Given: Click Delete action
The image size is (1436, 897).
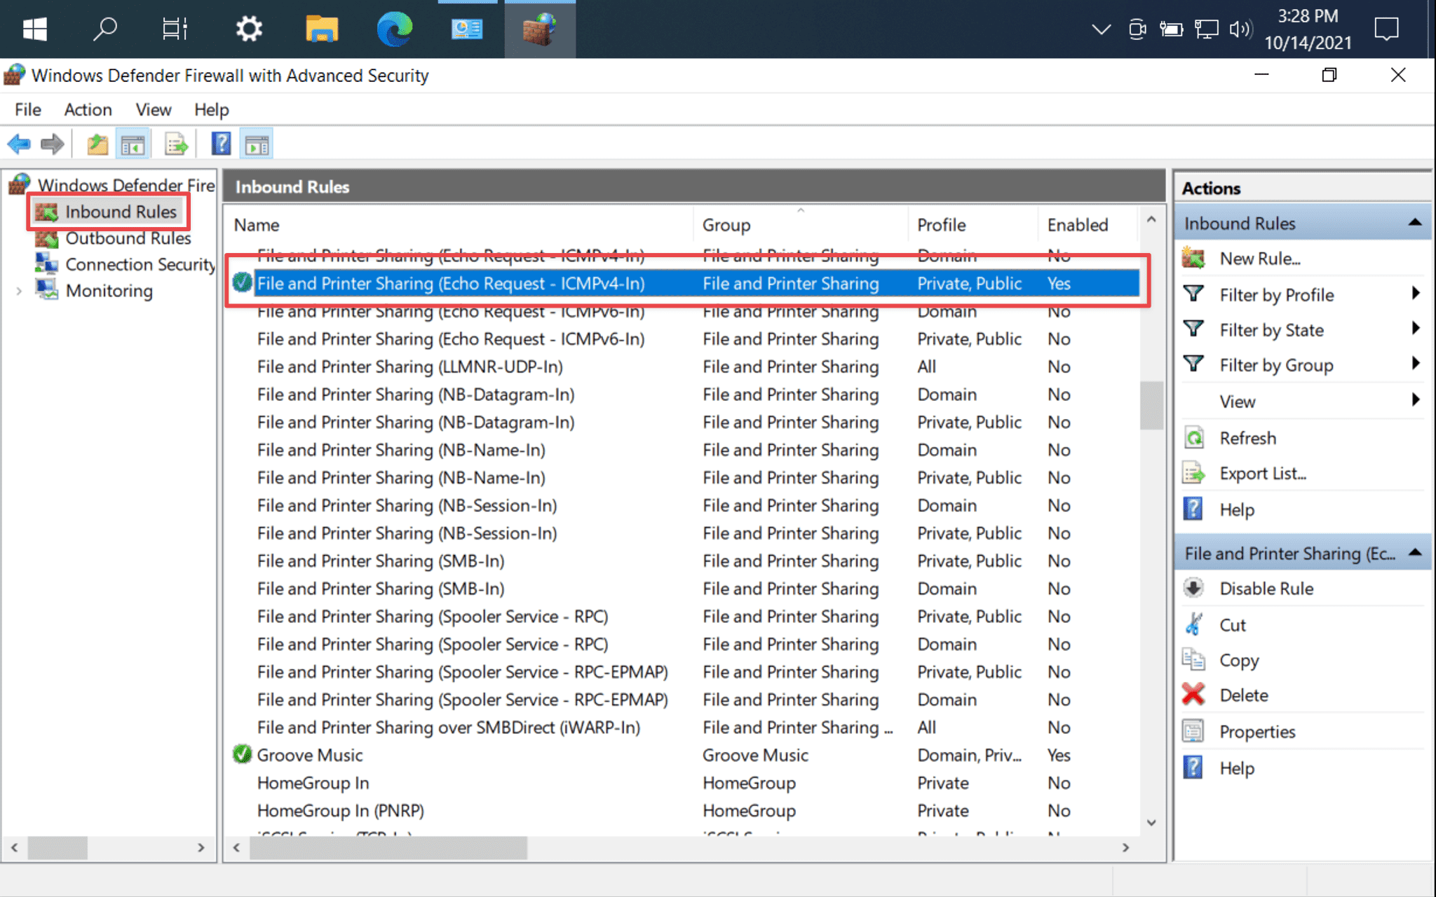Looking at the screenshot, I should point(1243,695).
